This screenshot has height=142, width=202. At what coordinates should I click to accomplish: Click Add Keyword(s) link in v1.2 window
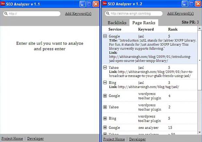[x=180, y=14]
